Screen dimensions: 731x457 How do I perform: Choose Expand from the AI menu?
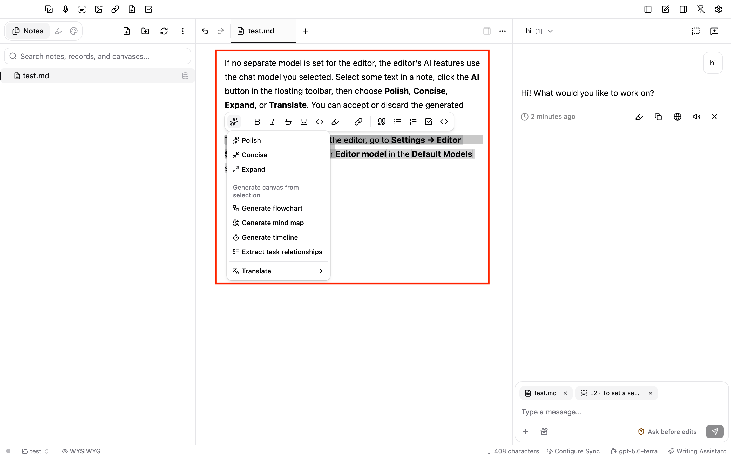(278, 169)
